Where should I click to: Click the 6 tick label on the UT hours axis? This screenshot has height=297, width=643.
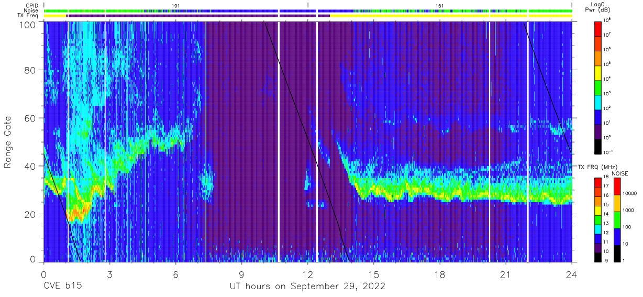(176, 274)
